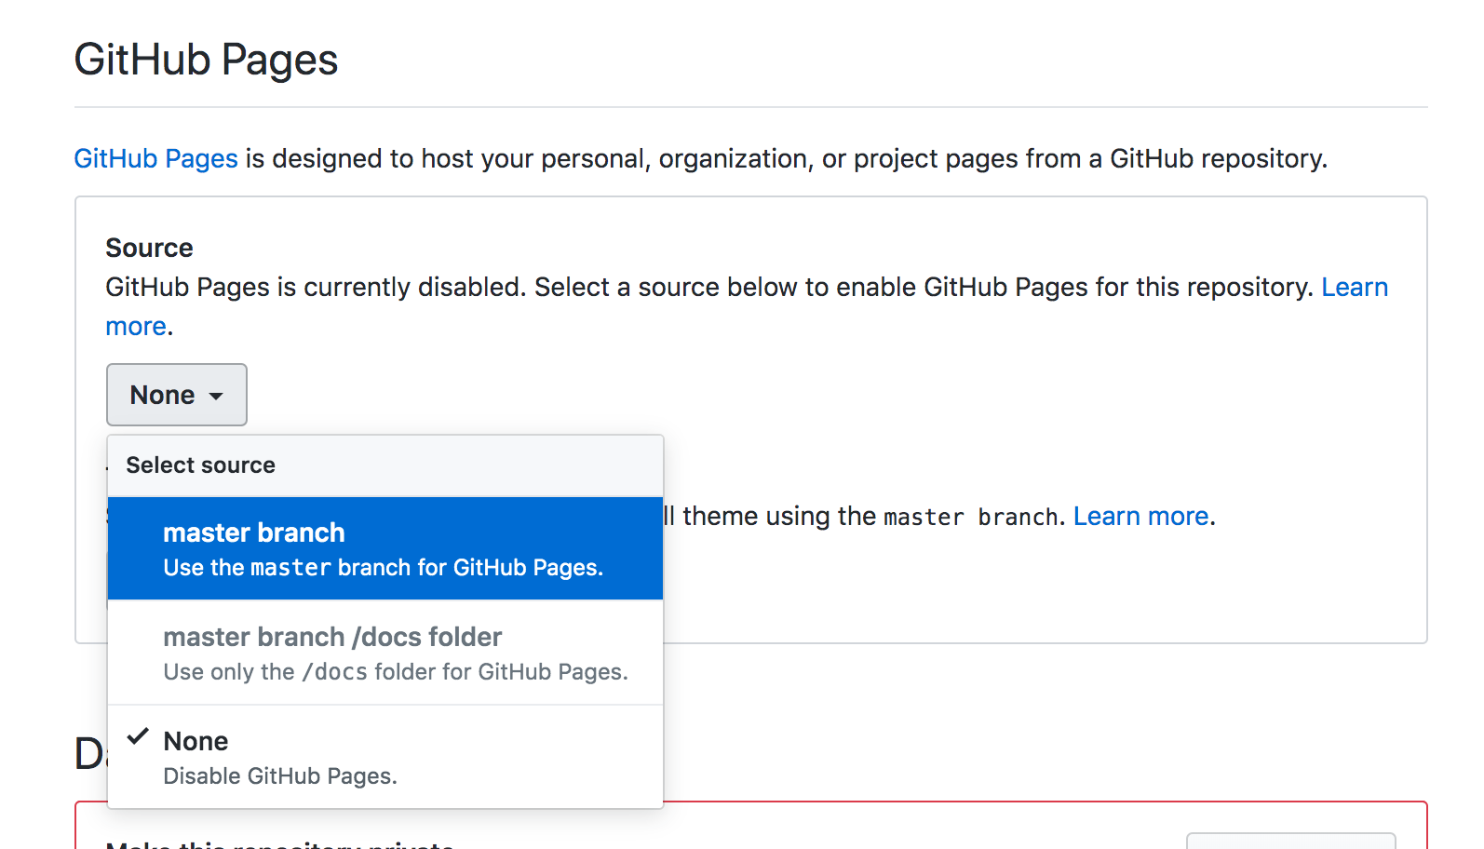Click the Select source menu header
This screenshot has height=849, width=1484.
pos(200,465)
